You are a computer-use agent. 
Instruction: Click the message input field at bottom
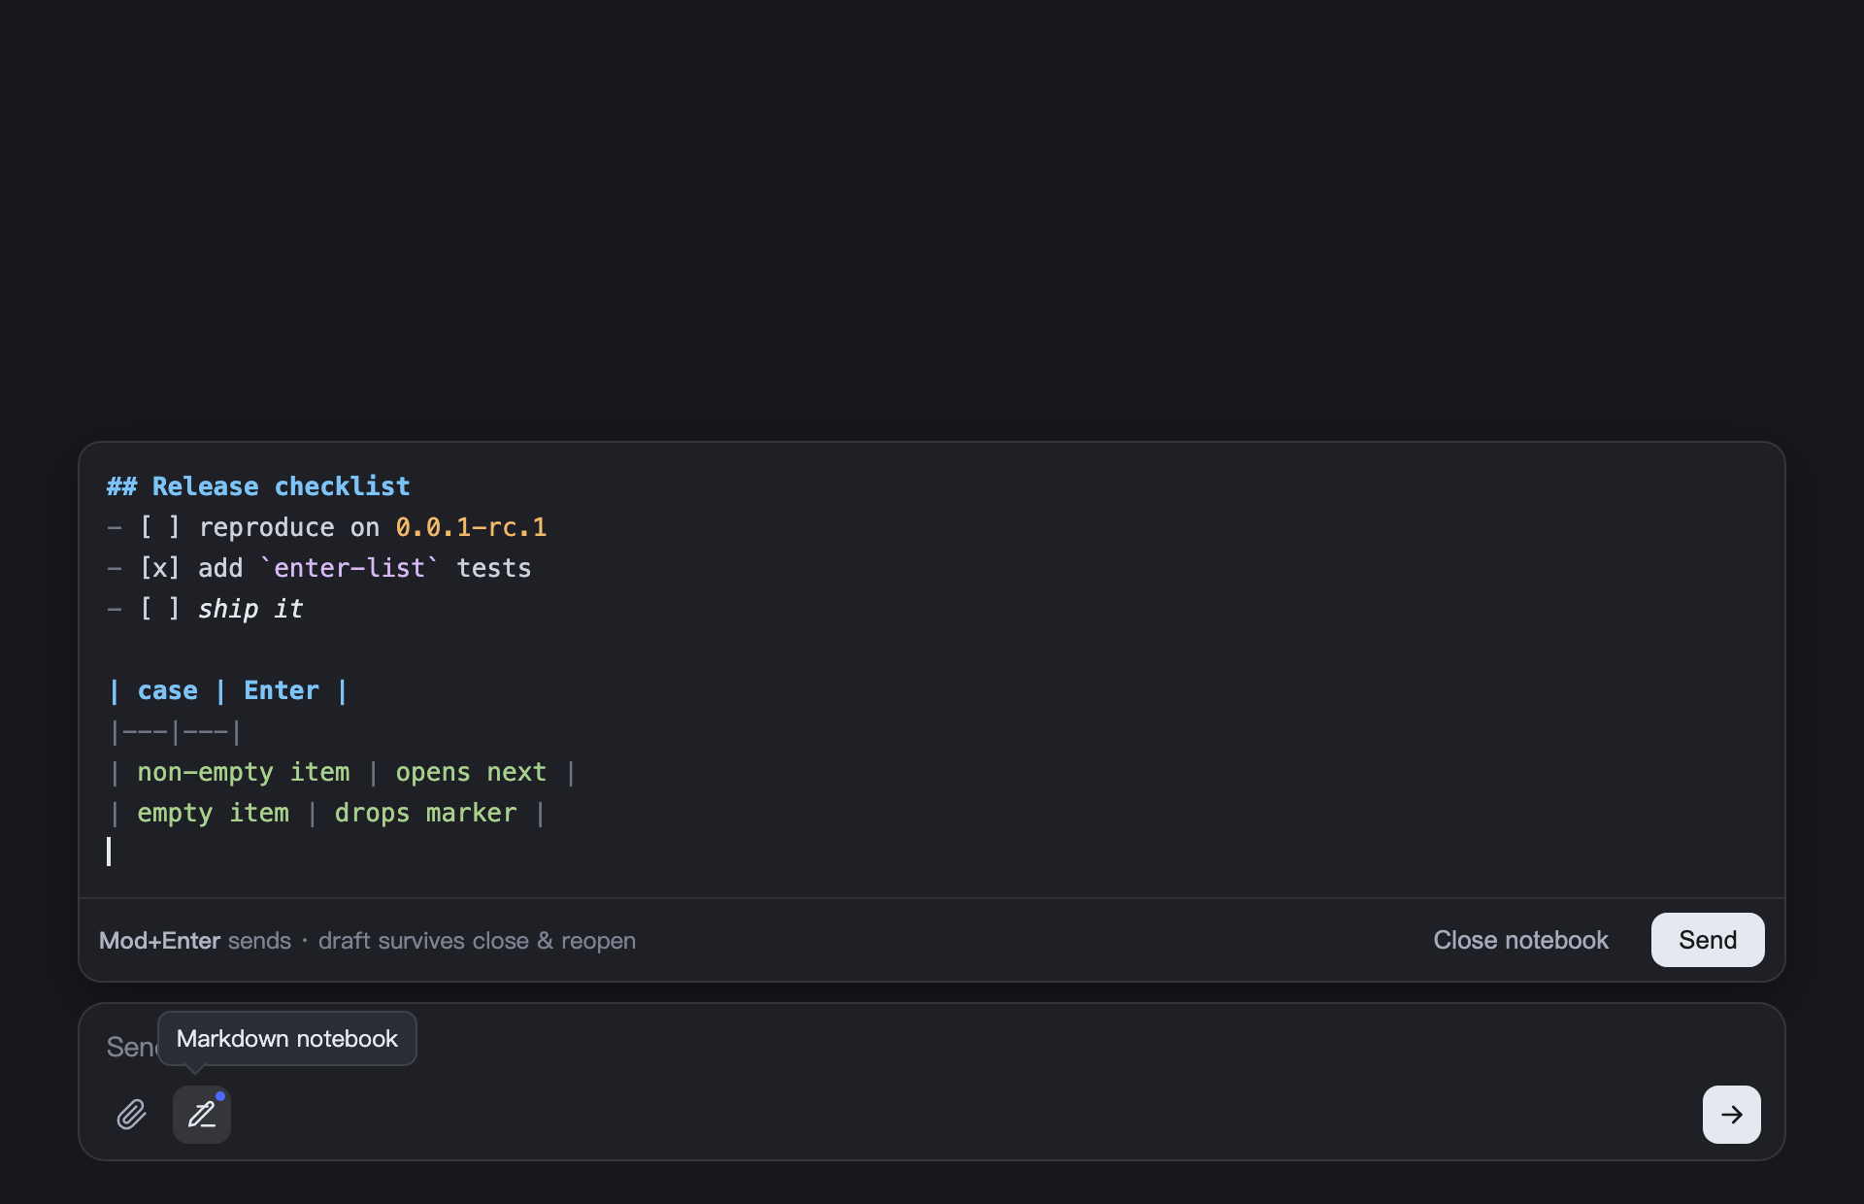(932, 1046)
